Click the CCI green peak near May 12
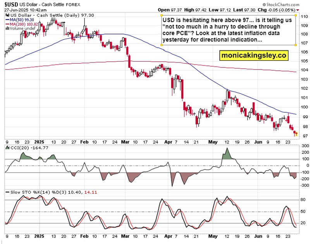This screenshot has height=244, width=311. pyautogui.click(x=227, y=153)
